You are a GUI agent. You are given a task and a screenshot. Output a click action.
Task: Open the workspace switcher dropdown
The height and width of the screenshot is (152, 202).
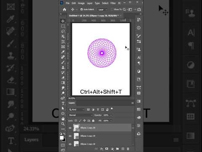click(130, 9)
